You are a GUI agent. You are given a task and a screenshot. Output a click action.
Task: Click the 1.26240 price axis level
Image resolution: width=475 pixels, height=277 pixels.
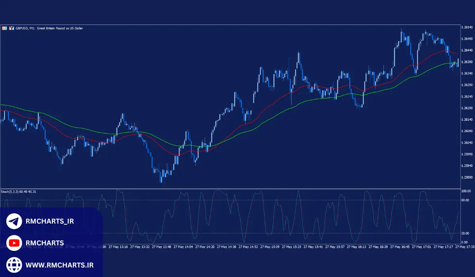pos(467,97)
